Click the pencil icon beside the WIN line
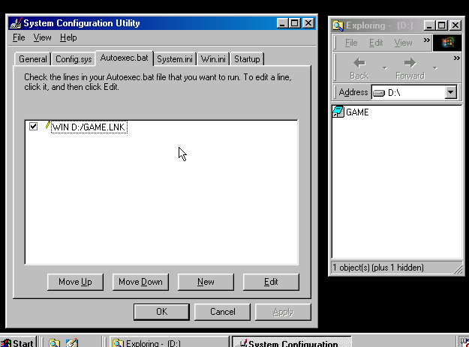Viewport: 469px width, 347px height. (47, 127)
